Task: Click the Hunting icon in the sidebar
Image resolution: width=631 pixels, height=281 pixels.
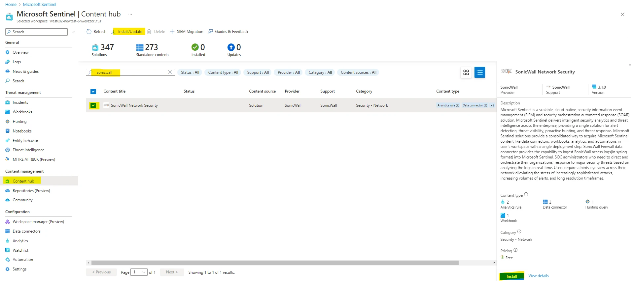Action: click(8, 122)
